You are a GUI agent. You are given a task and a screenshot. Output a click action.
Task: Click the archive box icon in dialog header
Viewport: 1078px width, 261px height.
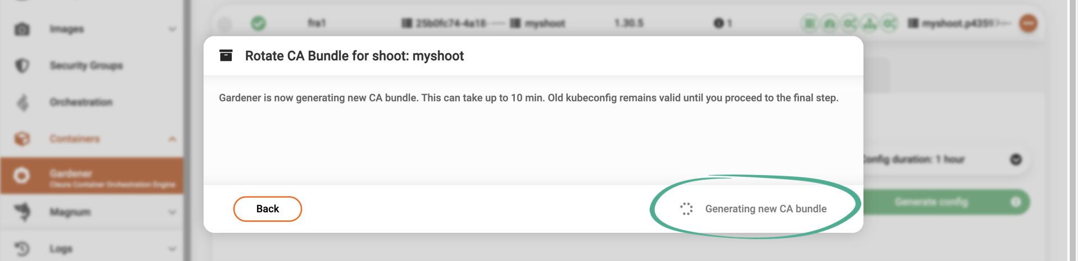[x=226, y=56]
